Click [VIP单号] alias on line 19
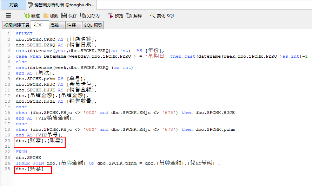The height and width of the screenshot is (186, 312). [x=48, y=135]
